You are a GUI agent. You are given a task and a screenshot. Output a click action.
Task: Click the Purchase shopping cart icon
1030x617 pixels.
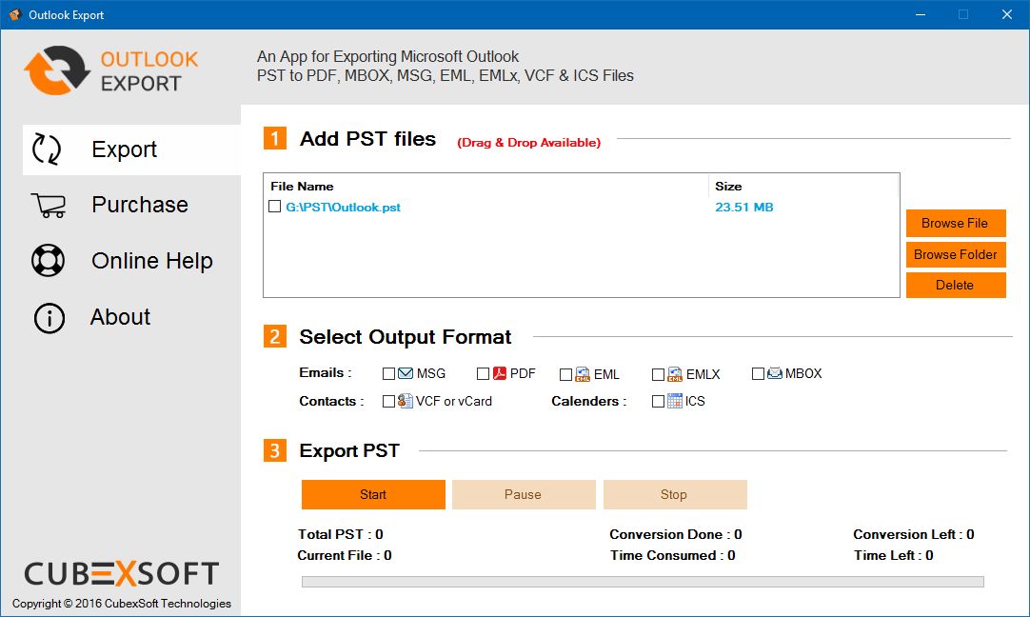point(48,205)
